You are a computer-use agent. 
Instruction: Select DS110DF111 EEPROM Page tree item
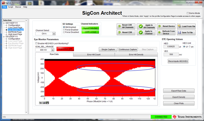15,32
